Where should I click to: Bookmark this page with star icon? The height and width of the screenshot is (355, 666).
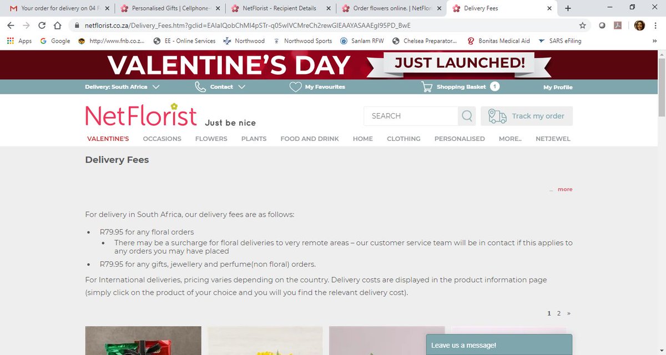tap(582, 26)
